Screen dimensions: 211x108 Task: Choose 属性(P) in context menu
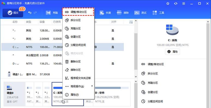click(x=78, y=95)
